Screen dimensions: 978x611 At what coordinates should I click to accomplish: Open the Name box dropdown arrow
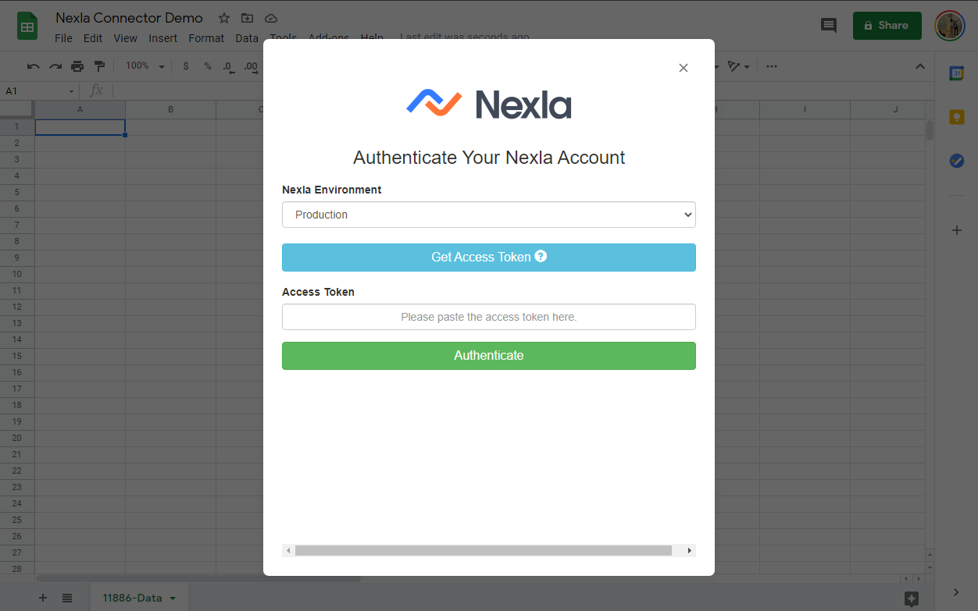tap(72, 91)
